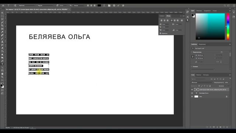Switch to the Коррекция tab
Viewport: 236px width, 133px height.
click(202, 44)
